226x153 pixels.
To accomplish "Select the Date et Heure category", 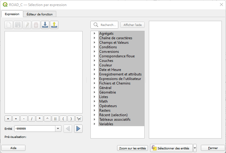I will coord(110,70).
